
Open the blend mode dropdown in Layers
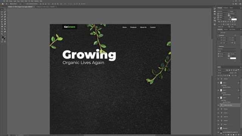point(223,73)
